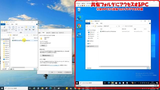Open host Windows Start button

coord(2,88)
